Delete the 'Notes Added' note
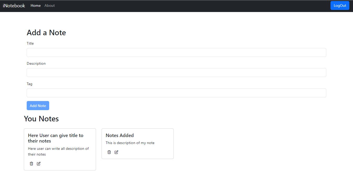The image size is (353, 172). (x=109, y=152)
